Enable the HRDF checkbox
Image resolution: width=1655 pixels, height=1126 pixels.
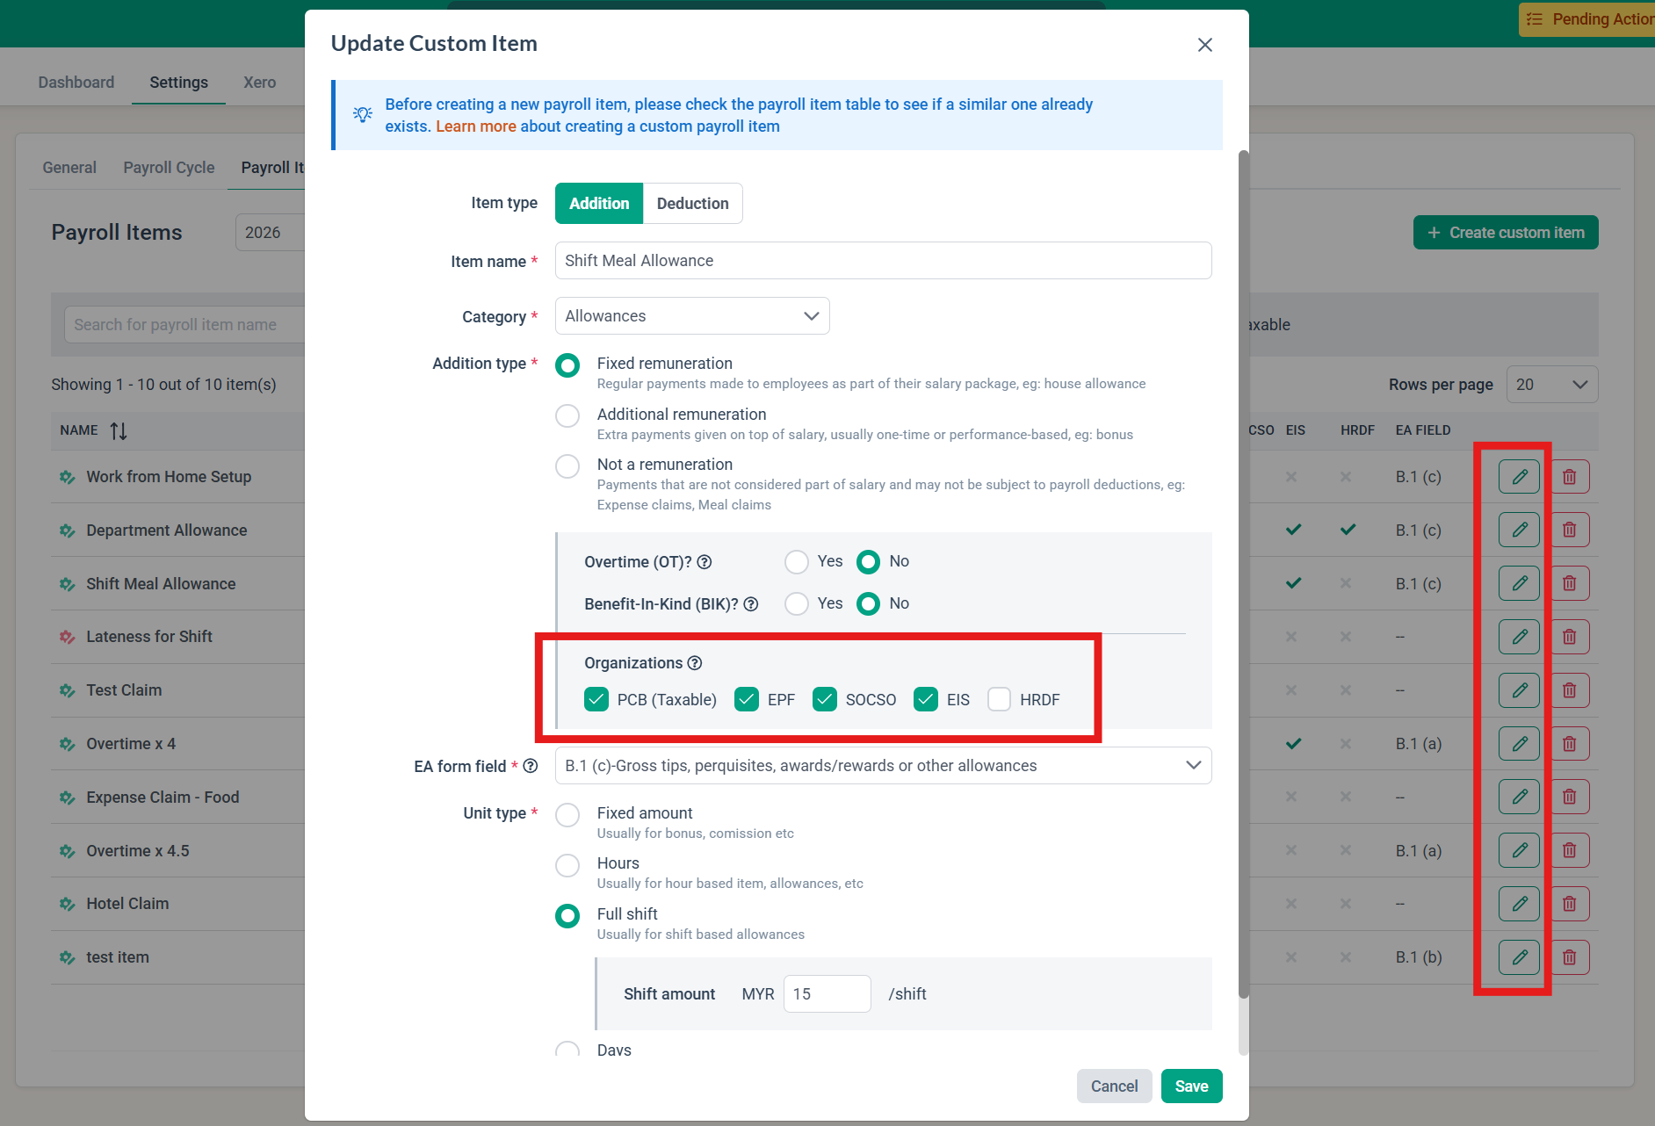[x=999, y=699]
